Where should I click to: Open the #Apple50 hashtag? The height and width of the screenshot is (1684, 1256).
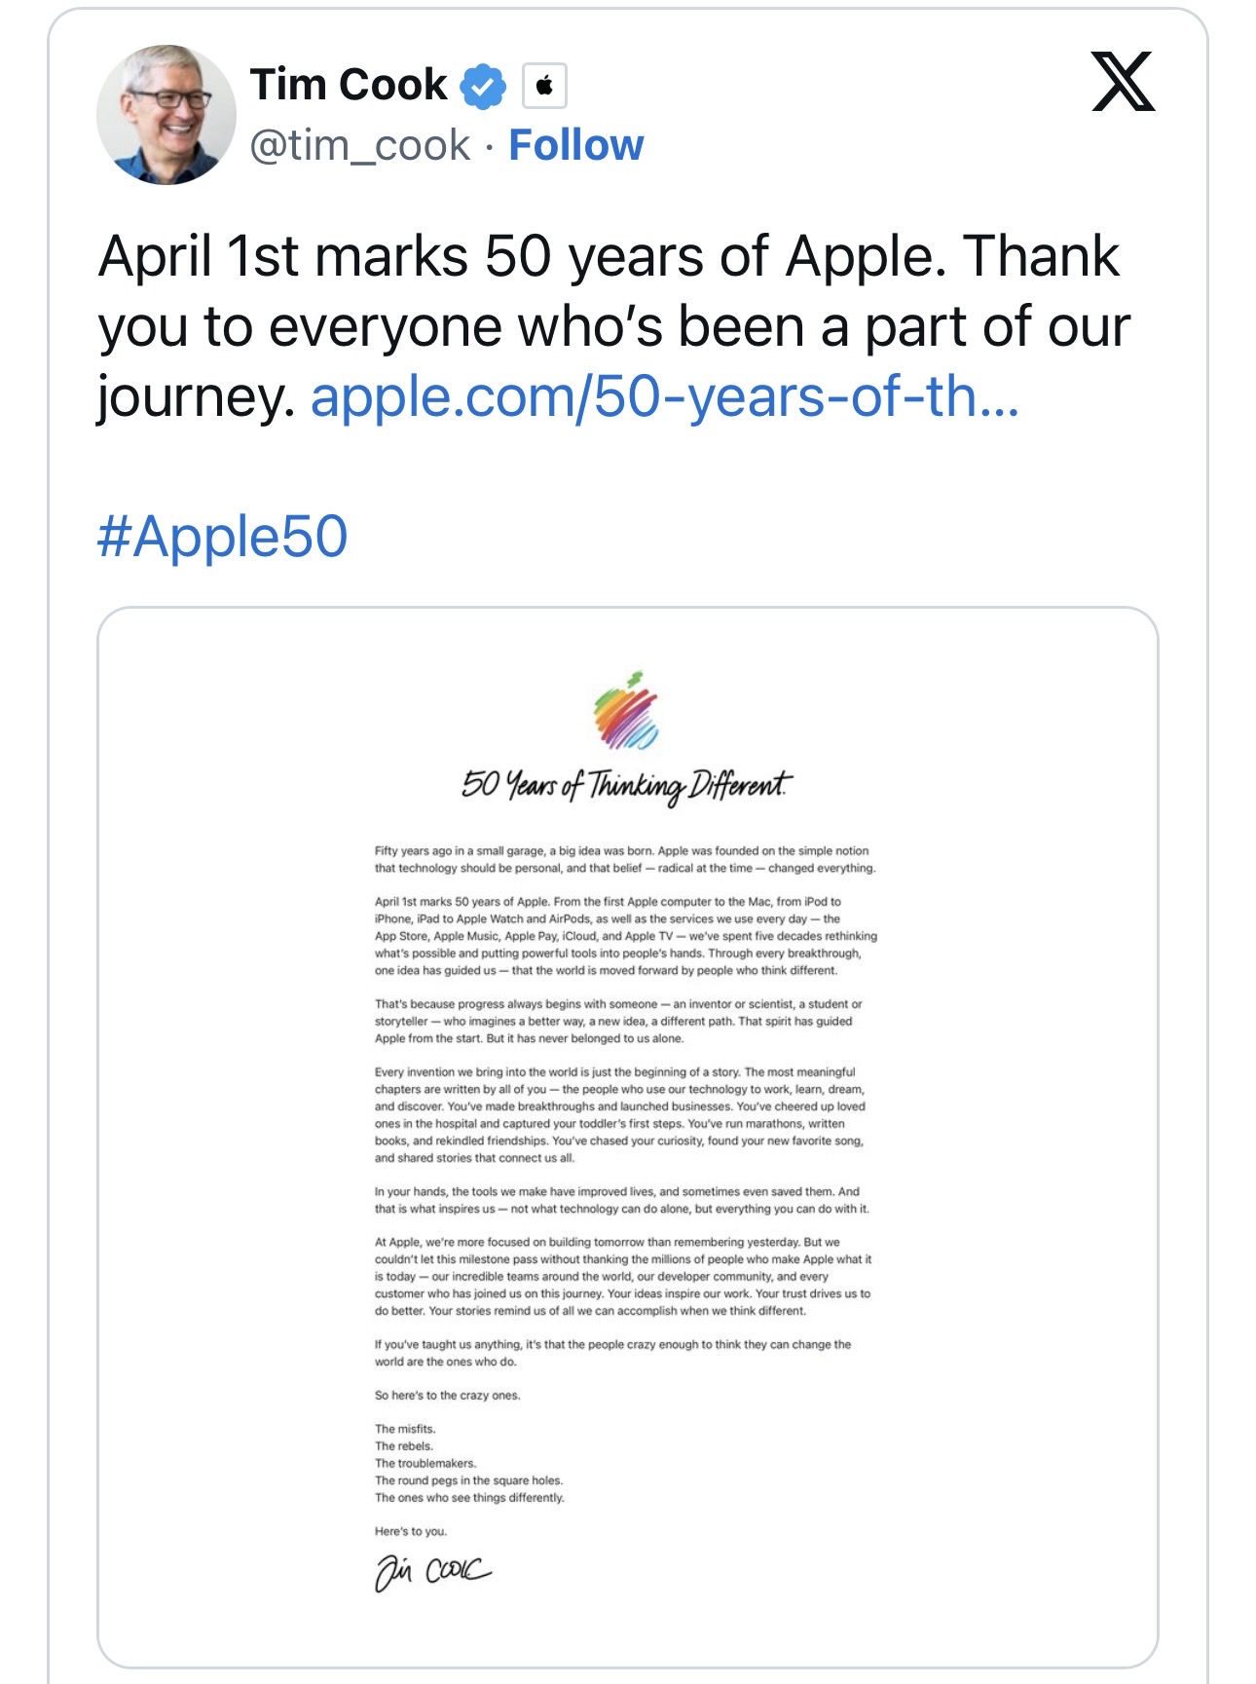click(223, 537)
